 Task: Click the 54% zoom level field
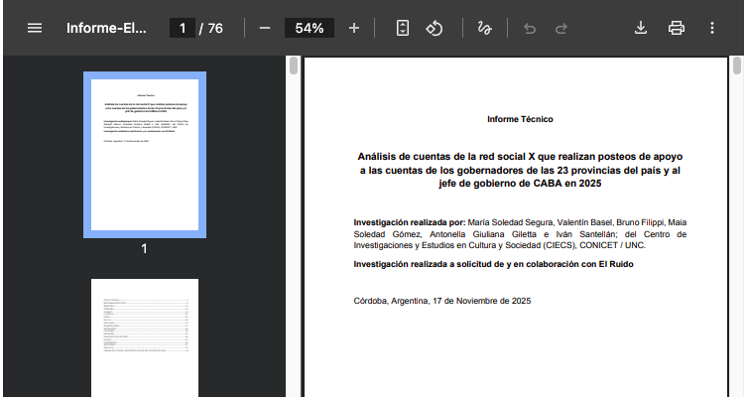(x=309, y=28)
